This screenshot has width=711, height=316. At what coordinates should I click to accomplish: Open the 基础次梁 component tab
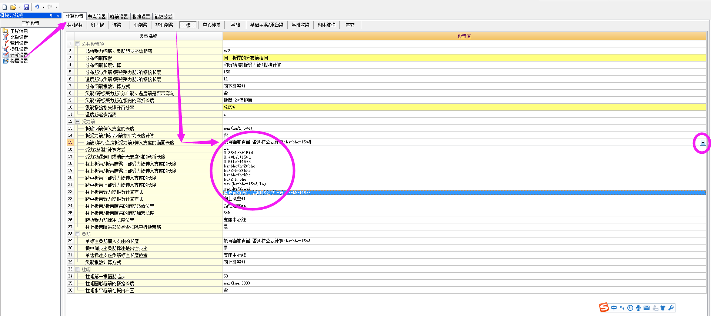(300, 25)
